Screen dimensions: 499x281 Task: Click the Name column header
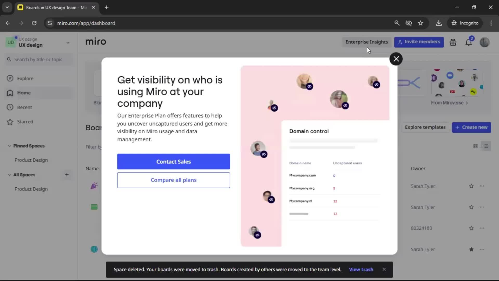point(92,169)
